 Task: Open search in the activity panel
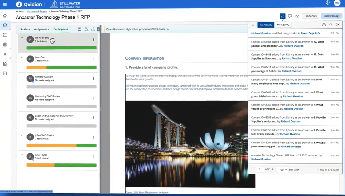click(331, 25)
